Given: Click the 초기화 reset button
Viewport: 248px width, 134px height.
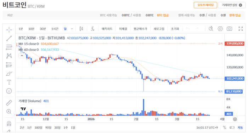Looking at the screenshot, I should click(x=175, y=29).
